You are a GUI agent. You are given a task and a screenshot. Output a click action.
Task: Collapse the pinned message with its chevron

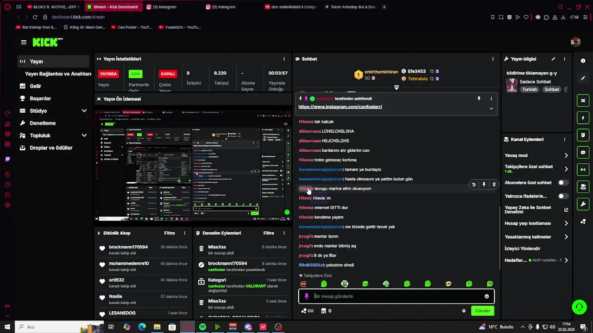(491, 108)
